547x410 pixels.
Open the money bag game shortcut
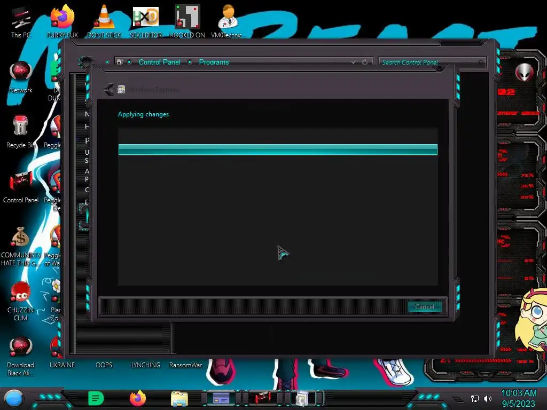[x=21, y=246]
